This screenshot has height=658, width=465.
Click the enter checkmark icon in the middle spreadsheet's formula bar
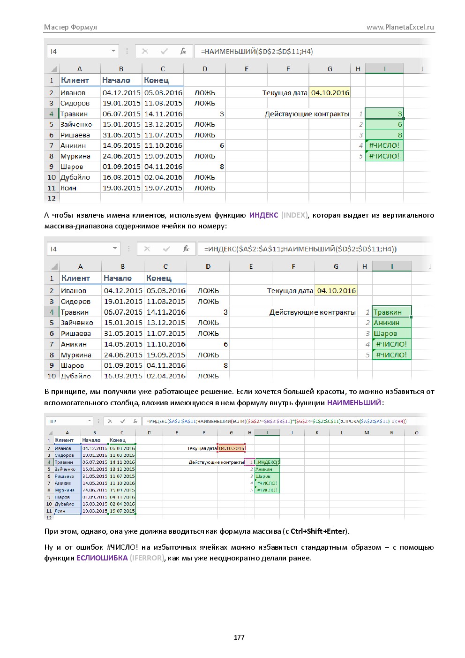166,249
